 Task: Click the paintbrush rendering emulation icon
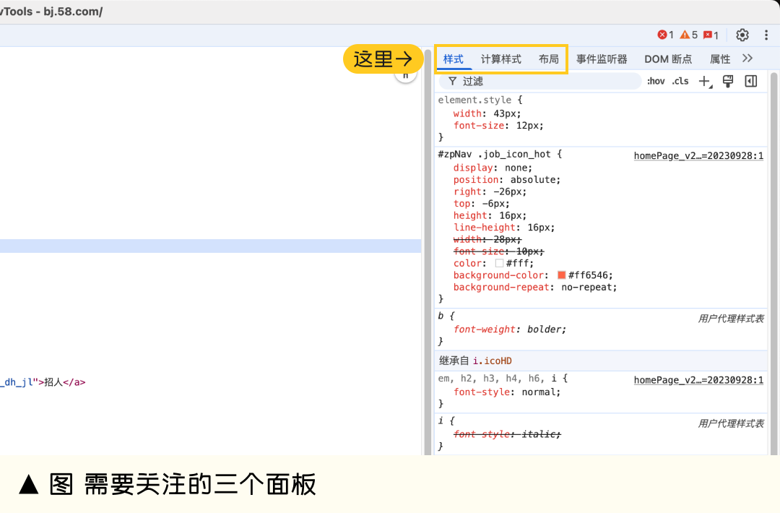pyautogui.click(x=728, y=82)
